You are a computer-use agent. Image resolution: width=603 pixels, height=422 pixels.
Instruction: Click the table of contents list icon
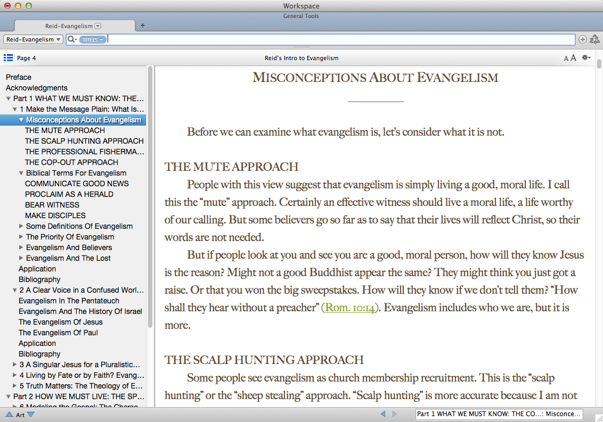pyautogui.click(x=8, y=58)
